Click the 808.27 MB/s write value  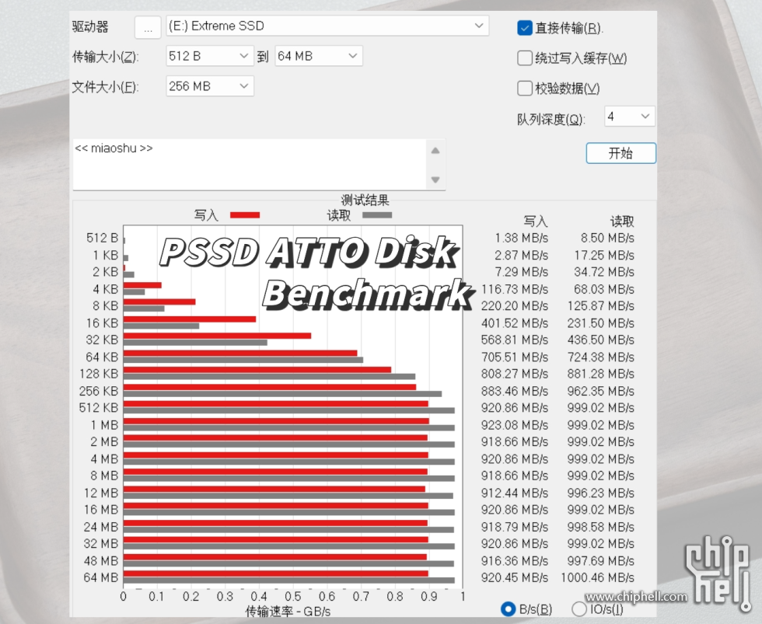(515, 374)
